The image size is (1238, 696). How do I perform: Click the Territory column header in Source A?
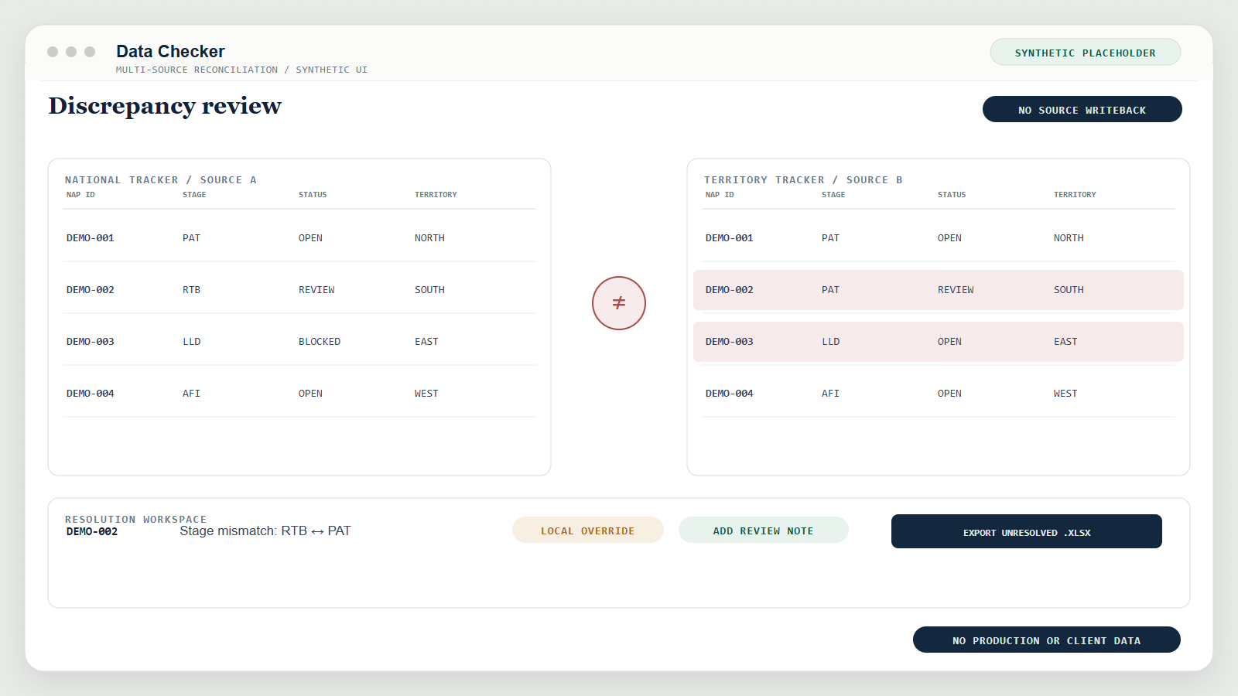tap(436, 195)
